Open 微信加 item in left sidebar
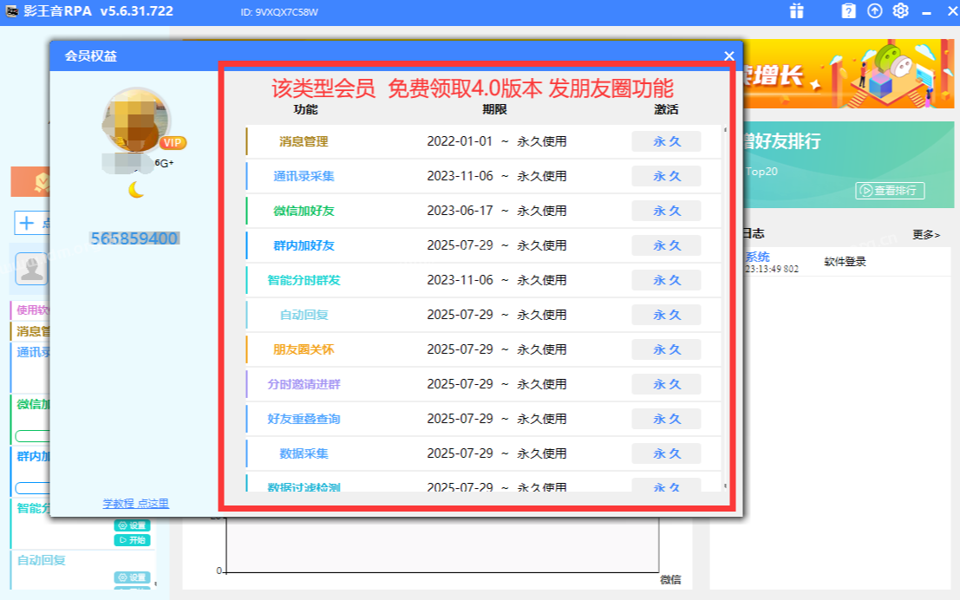960x600 pixels. [32, 404]
